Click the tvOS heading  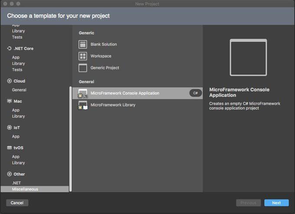(x=18, y=148)
